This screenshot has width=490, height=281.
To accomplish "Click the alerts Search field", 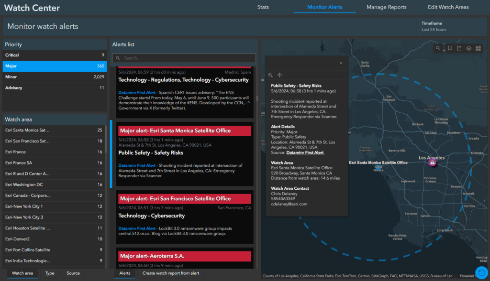I will 184,58.
